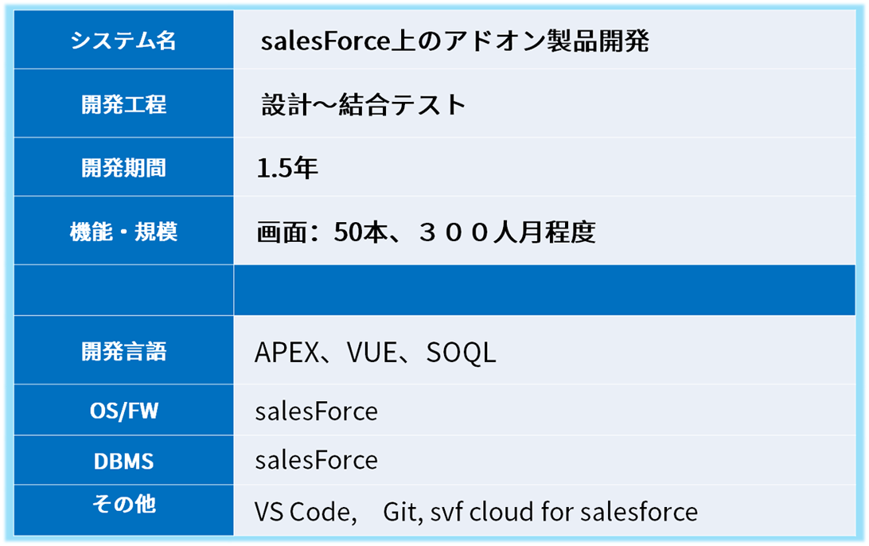869x546 pixels.
Task: Click the その他 label cell
Action: [123, 504]
